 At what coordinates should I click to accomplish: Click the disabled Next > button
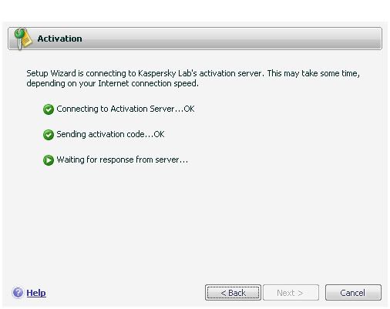(291, 292)
